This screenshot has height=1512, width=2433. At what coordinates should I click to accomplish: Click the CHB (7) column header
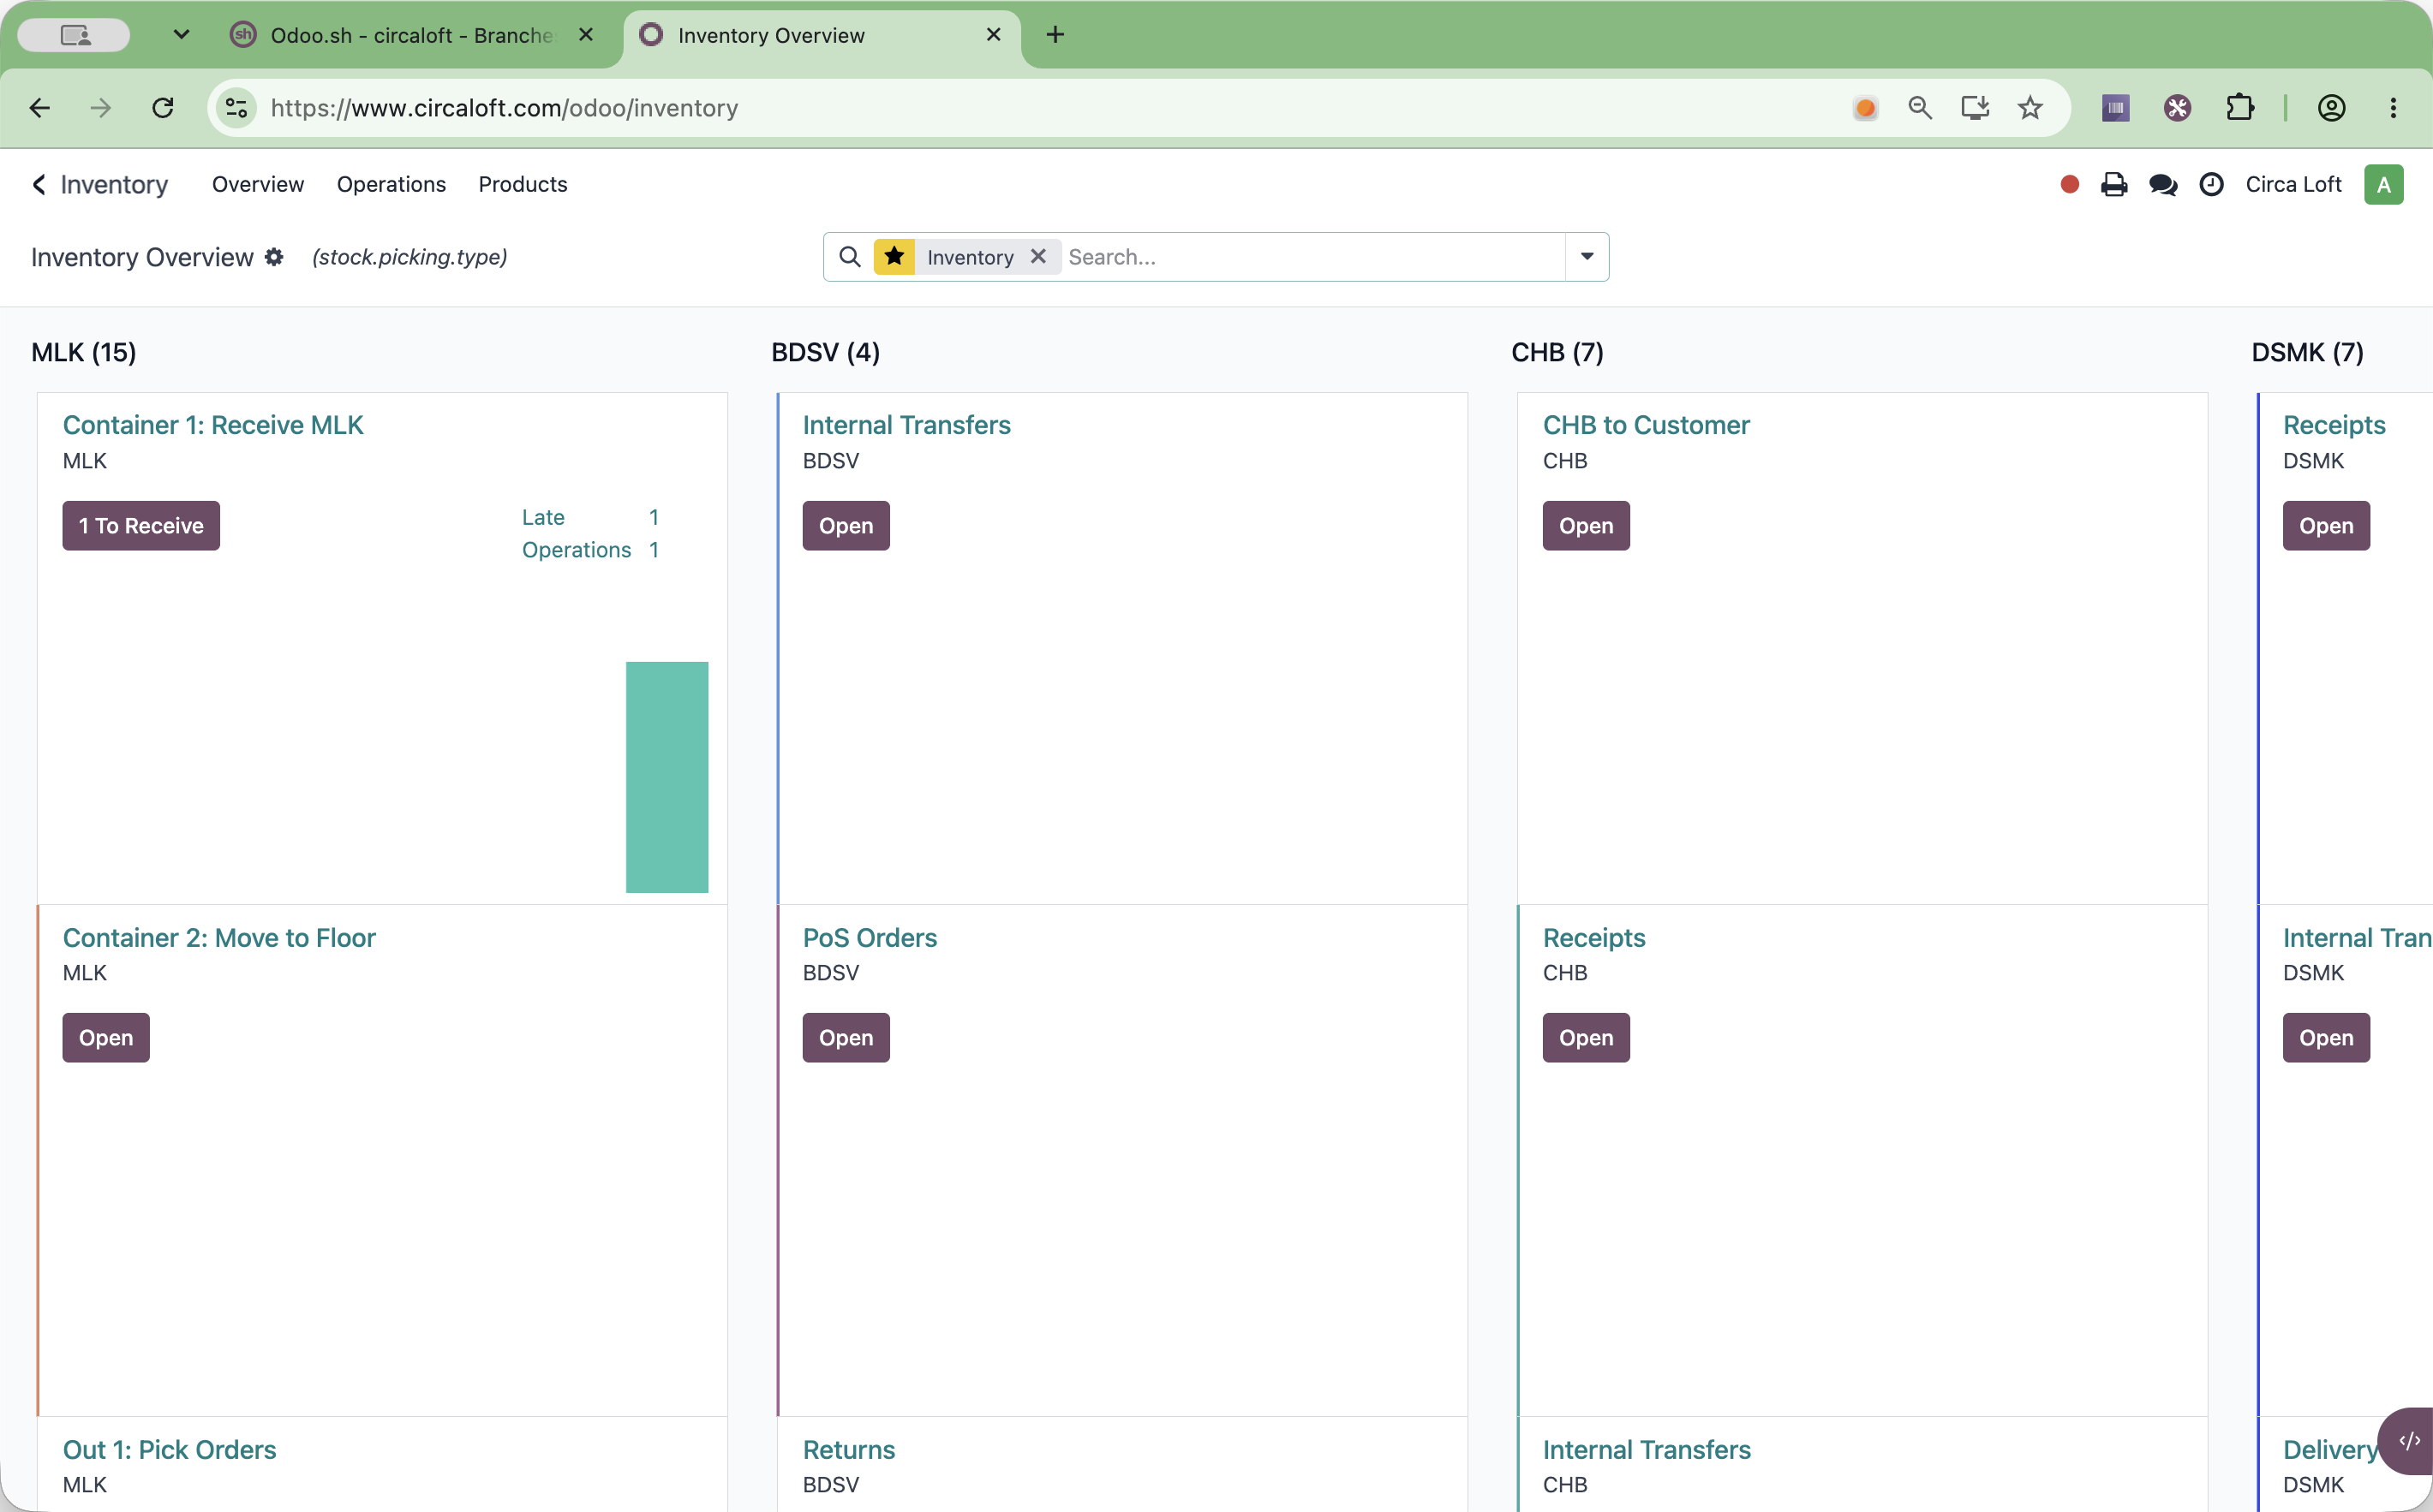1557,352
